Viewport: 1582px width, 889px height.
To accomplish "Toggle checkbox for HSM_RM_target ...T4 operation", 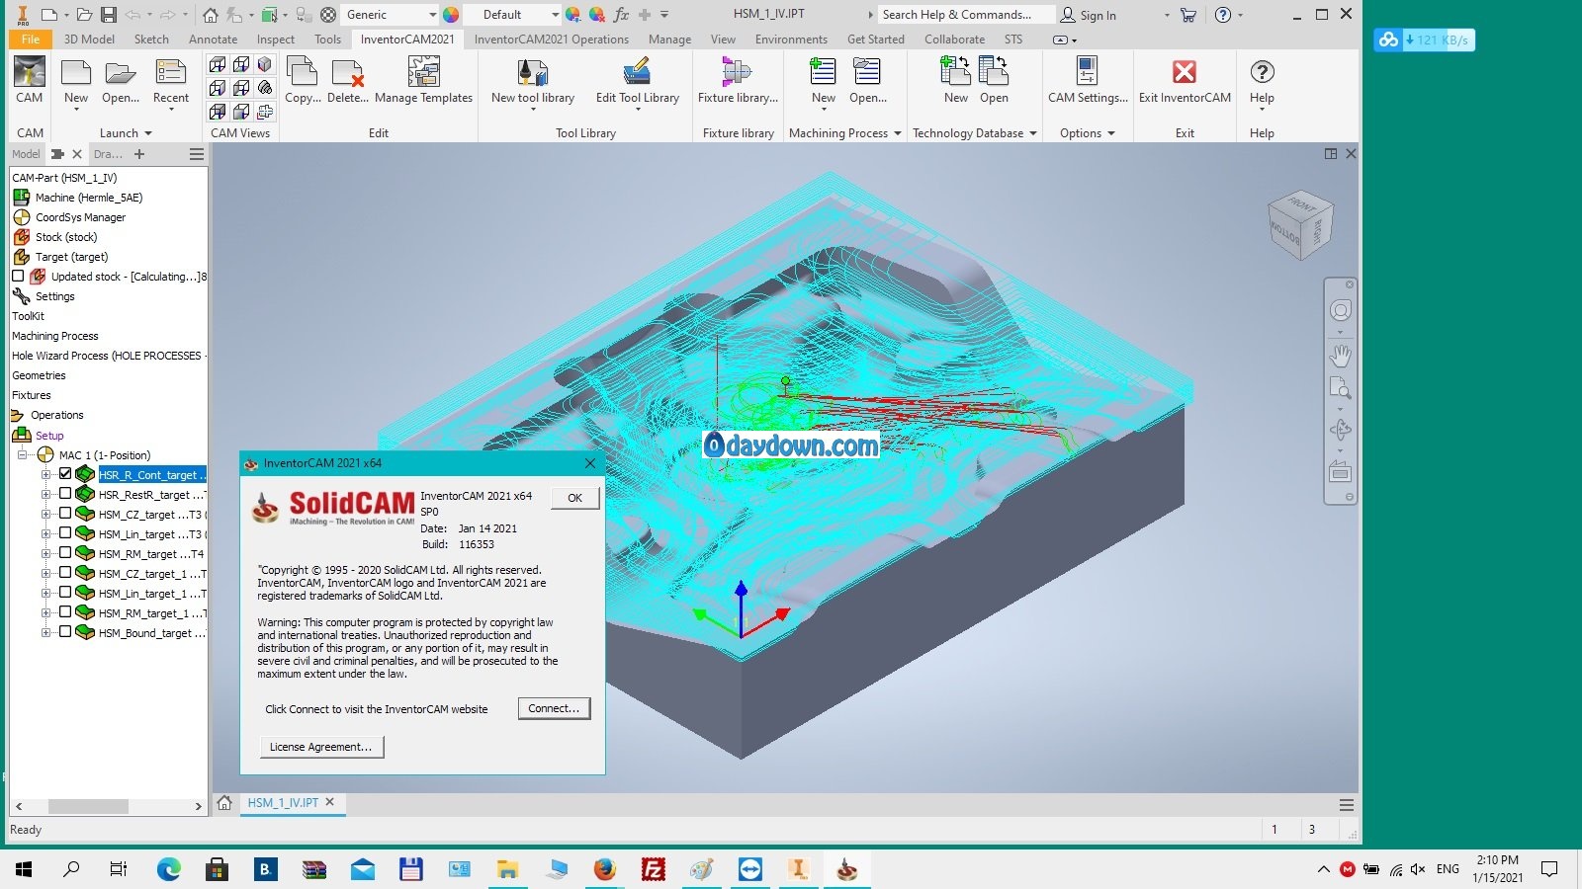I will pos(65,553).
